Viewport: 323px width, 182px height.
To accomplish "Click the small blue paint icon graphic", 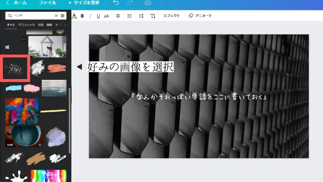I will (8, 47).
